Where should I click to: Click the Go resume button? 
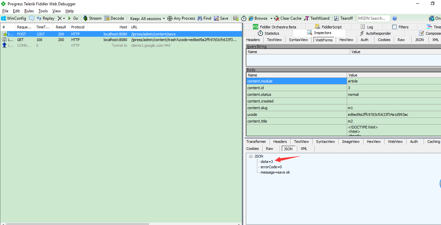(73, 18)
